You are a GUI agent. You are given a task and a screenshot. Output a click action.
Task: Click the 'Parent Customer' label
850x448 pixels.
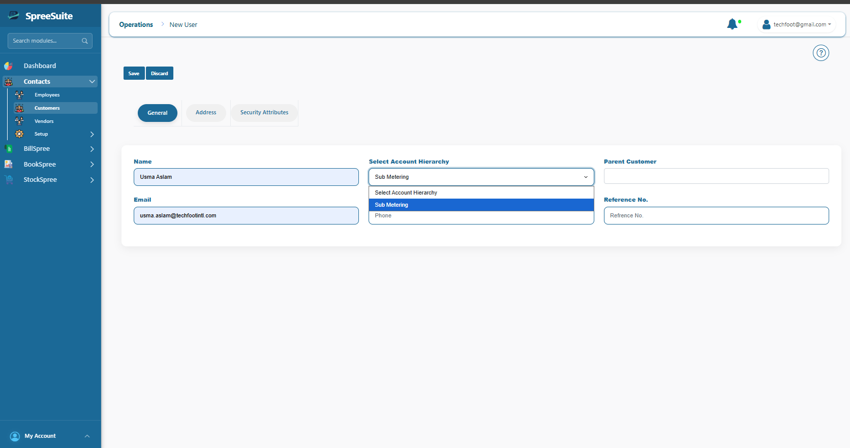(x=630, y=162)
